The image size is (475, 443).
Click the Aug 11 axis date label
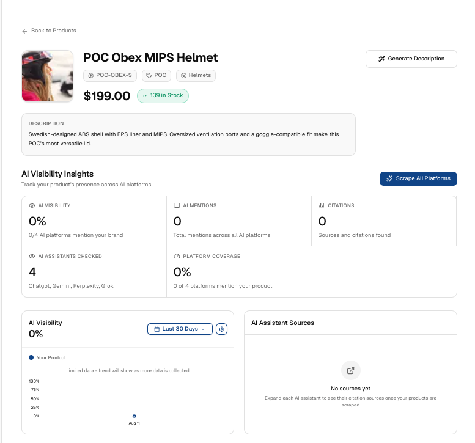click(134, 423)
